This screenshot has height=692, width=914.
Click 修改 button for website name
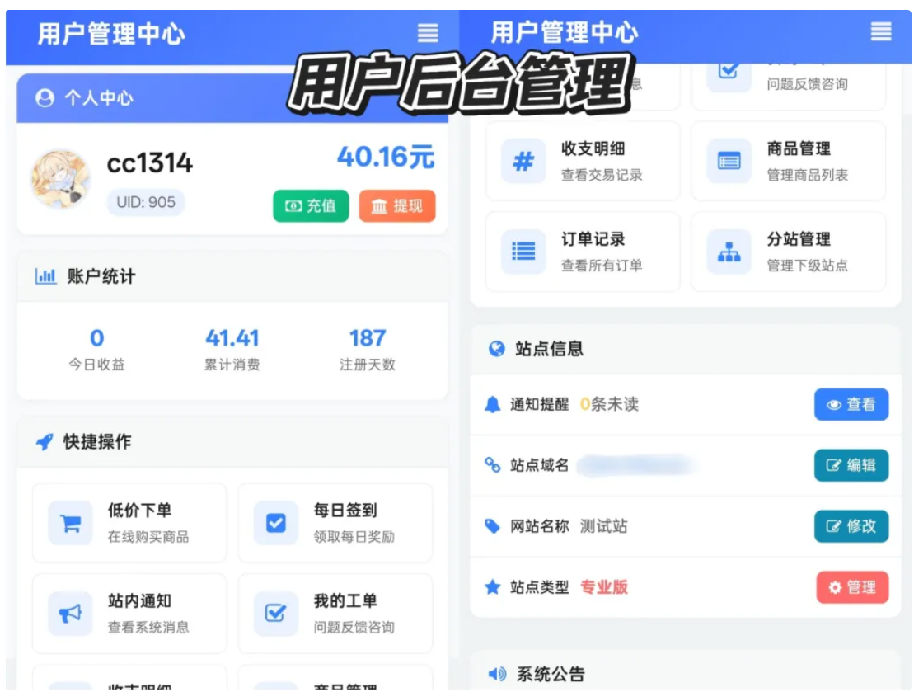click(851, 526)
